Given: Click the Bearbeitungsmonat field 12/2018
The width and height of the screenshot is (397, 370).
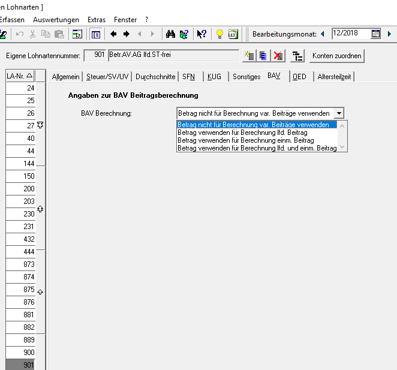Looking at the screenshot, I should coord(351,34).
